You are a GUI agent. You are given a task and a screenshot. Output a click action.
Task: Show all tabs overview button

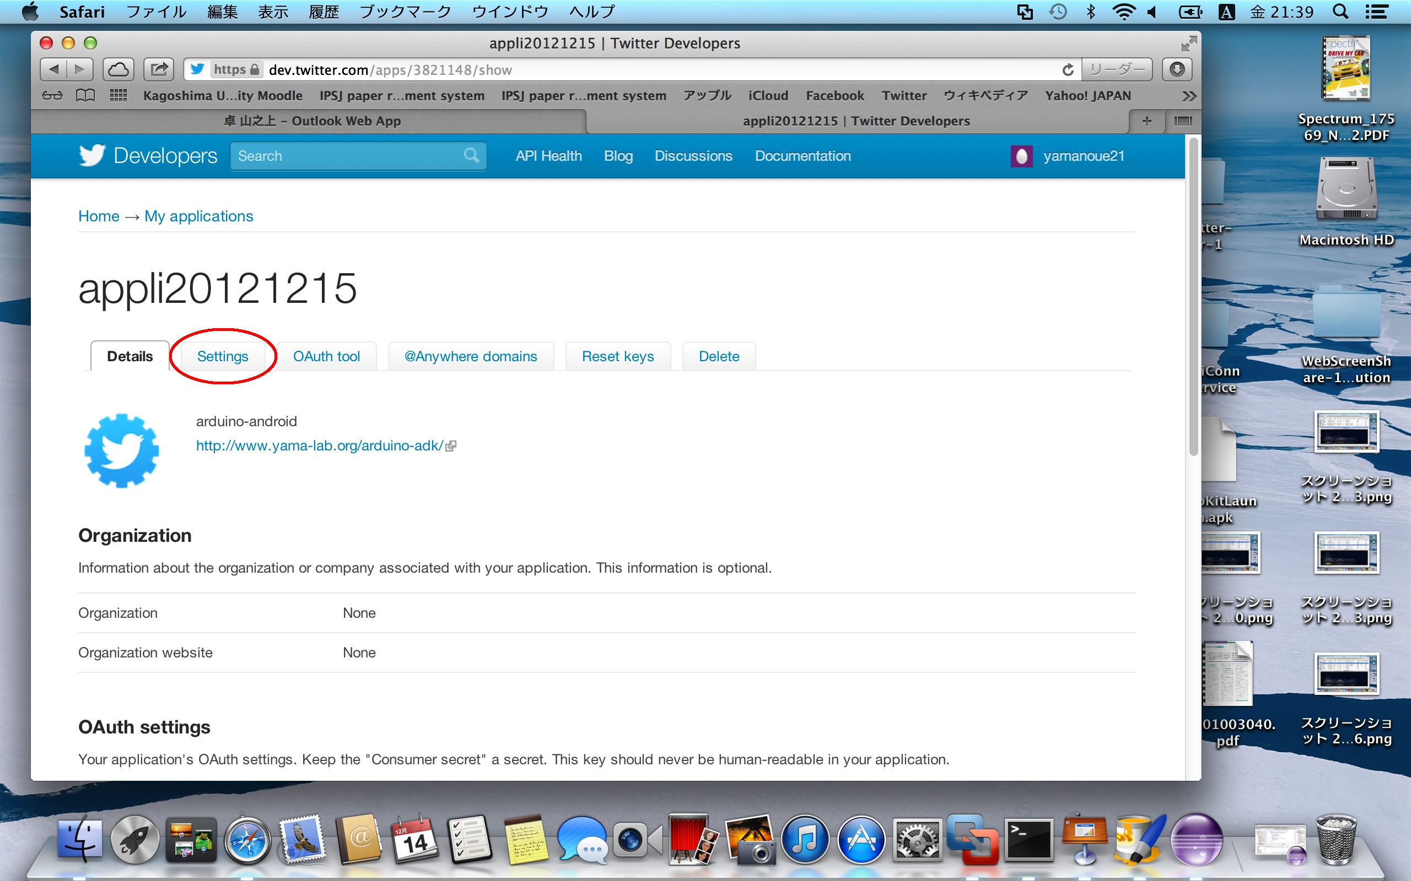pyautogui.click(x=1182, y=121)
